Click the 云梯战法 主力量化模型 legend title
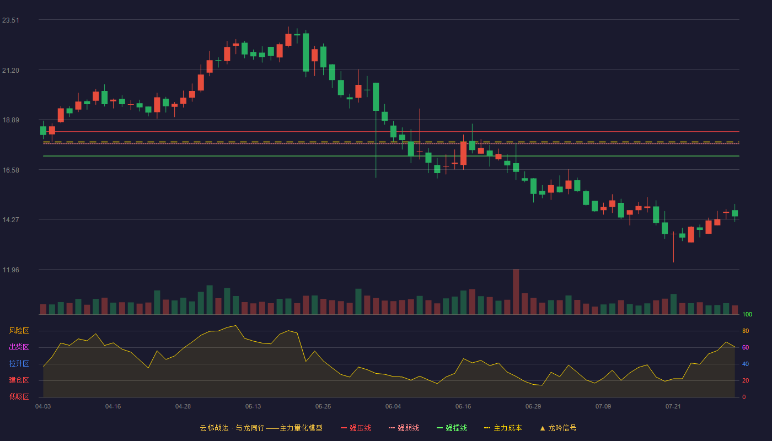 (x=261, y=428)
